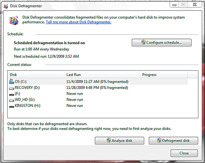Viewport: 205px width, 163px height.
Task: Select the WD_HD (G:) disk row
Action: click(98, 100)
